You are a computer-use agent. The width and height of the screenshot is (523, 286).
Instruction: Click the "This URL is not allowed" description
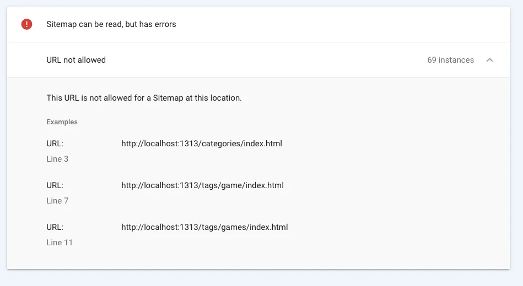click(144, 98)
